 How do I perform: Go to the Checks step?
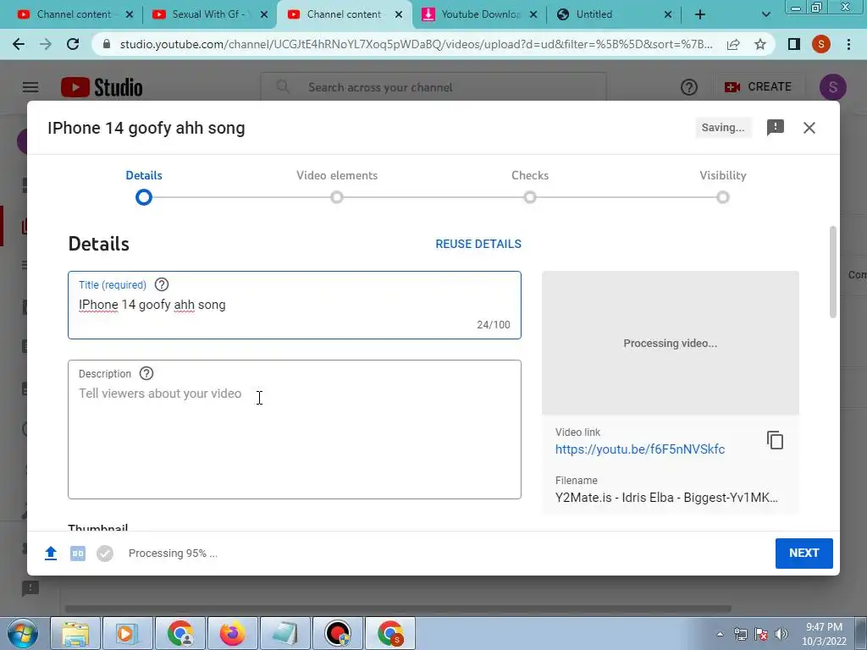[530, 185]
